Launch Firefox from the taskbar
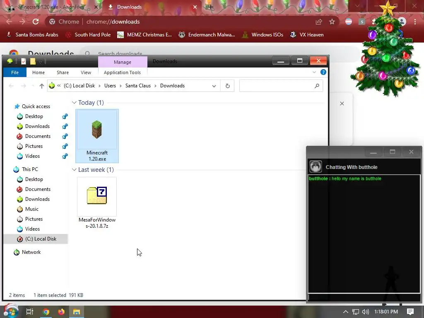424x318 pixels. click(61, 312)
